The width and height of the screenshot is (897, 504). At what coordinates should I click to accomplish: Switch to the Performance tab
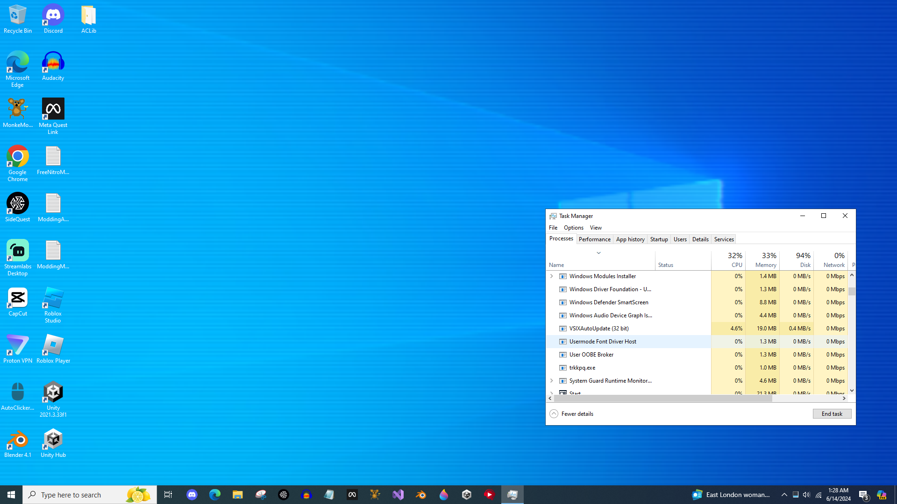[x=594, y=239]
